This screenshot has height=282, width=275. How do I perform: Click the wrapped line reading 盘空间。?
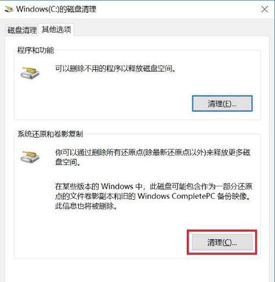(68, 162)
